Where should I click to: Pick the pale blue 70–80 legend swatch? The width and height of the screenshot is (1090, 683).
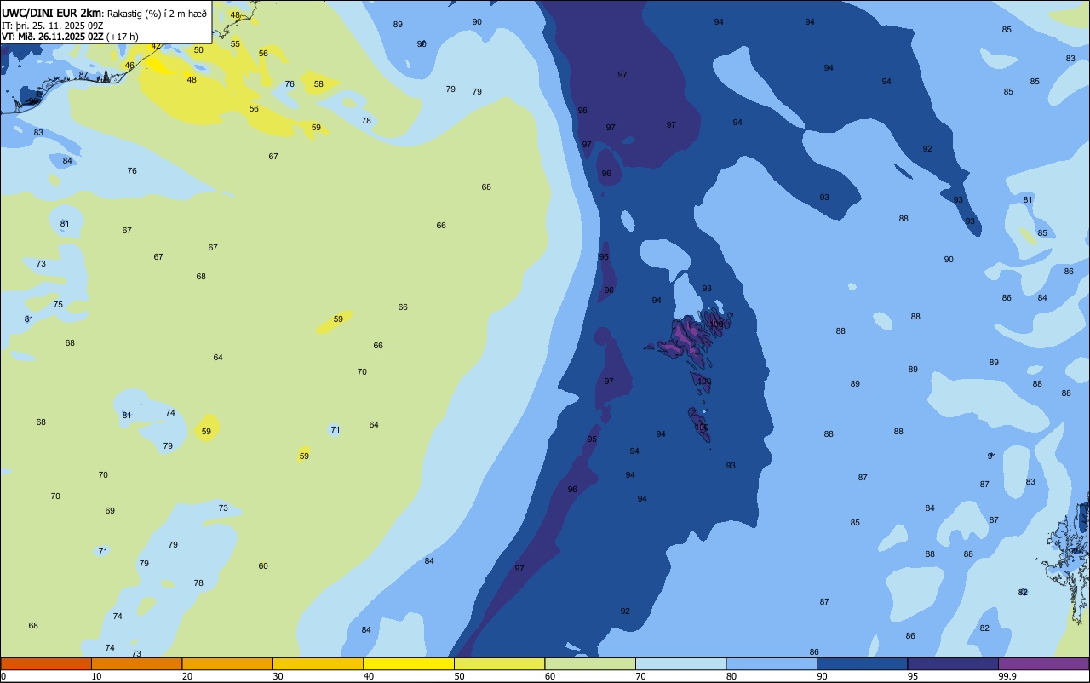(680, 663)
